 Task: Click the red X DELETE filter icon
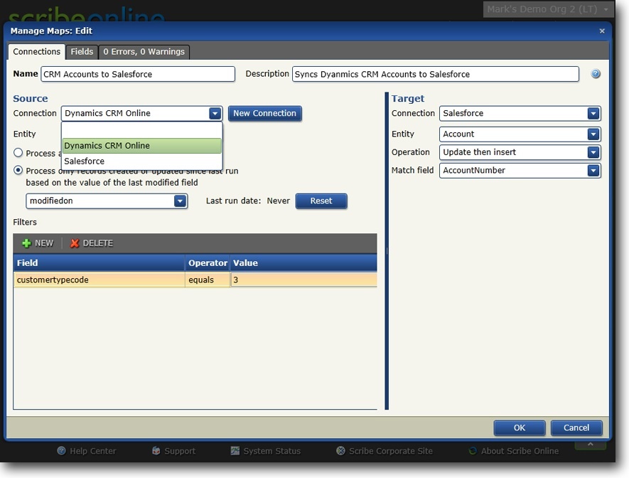coord(75,243)
